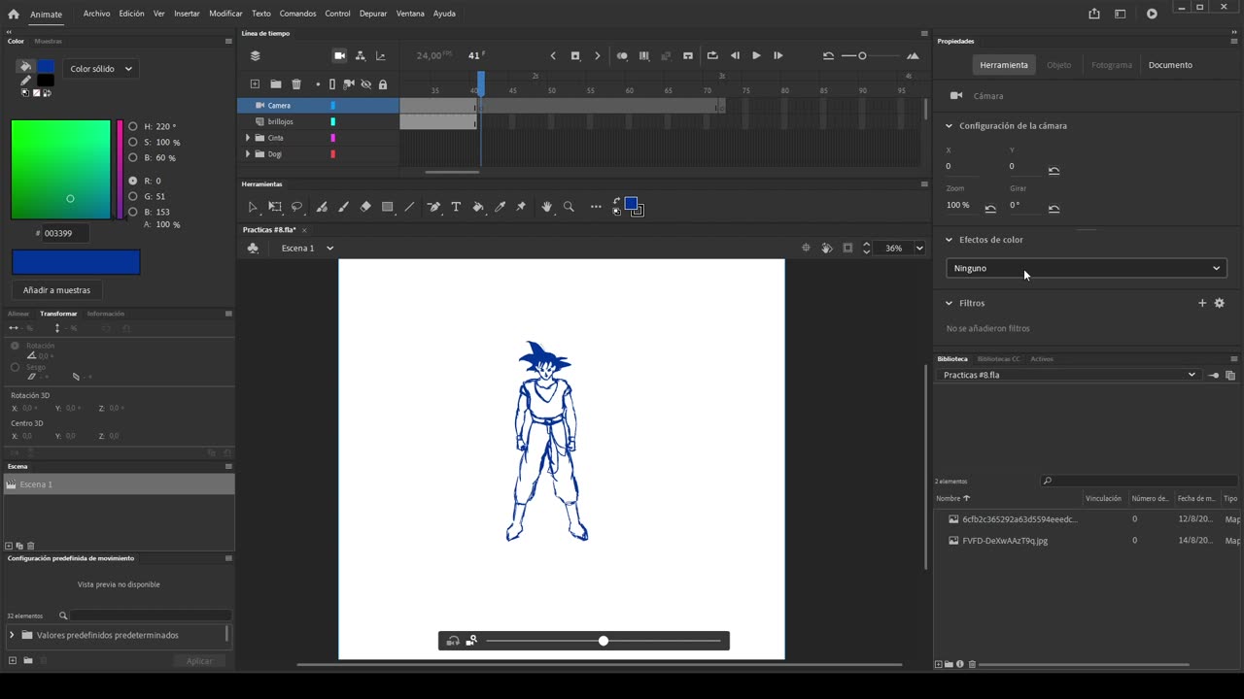Image resolution: width=1244 pixels, height=699 pixels.
Task: Select the Hand tool
Action: point(546,207)
